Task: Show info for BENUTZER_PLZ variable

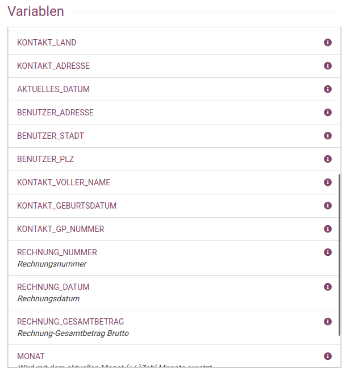Action: click(328, 159)
